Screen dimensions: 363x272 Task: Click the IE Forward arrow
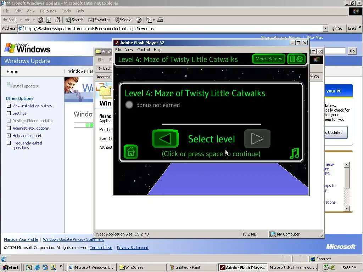tap(27, 20)
